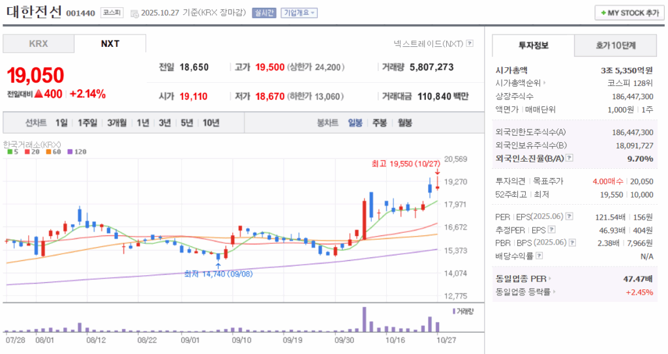Open the 호가 10단계 tab
This screenshot has width=668, height=354.
(615, 46)
